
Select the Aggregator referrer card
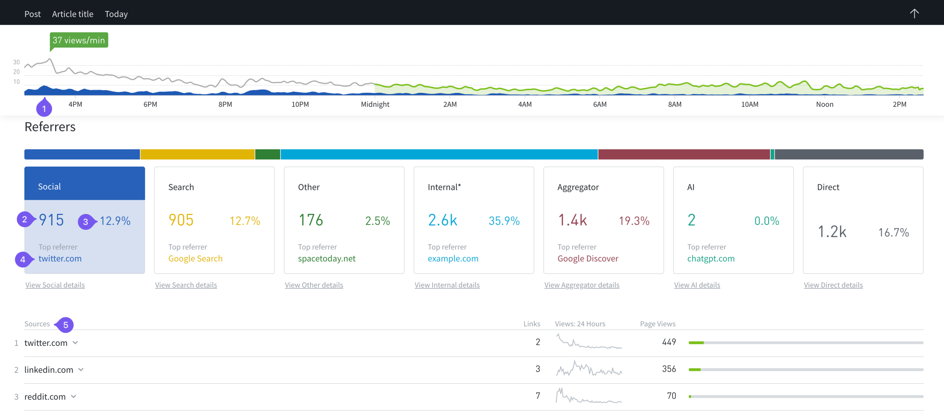(x=603, y=220)
